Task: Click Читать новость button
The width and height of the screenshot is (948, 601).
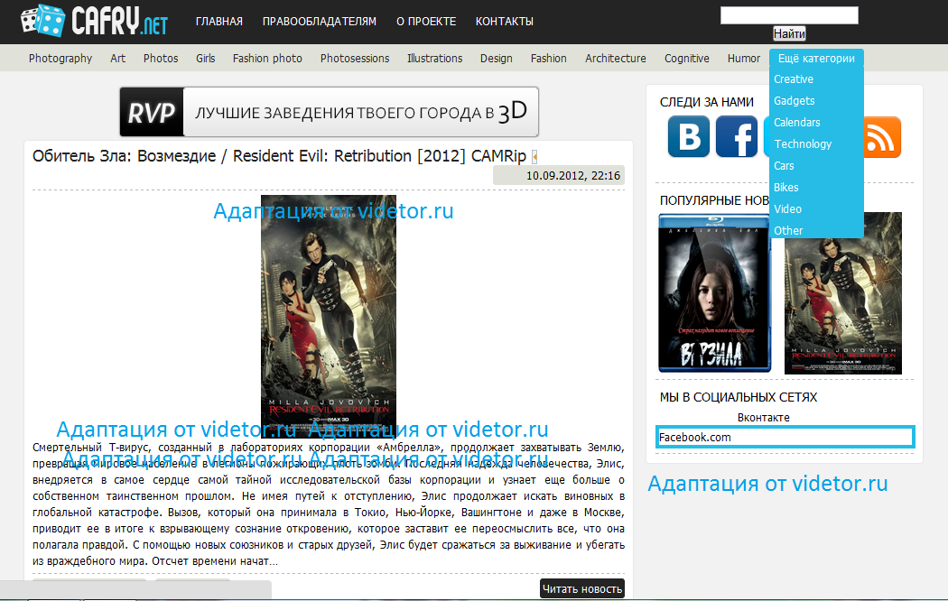Action: click(x=582, y=589)
